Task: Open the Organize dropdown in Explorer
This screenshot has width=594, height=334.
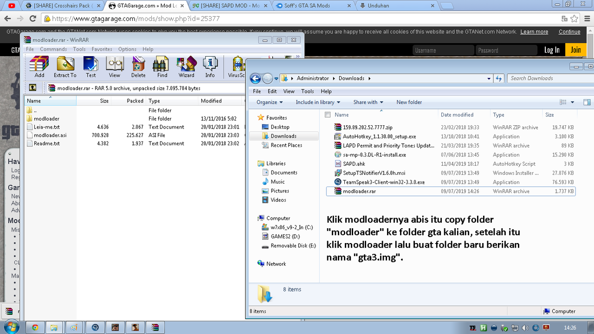Action: point(270,102)
